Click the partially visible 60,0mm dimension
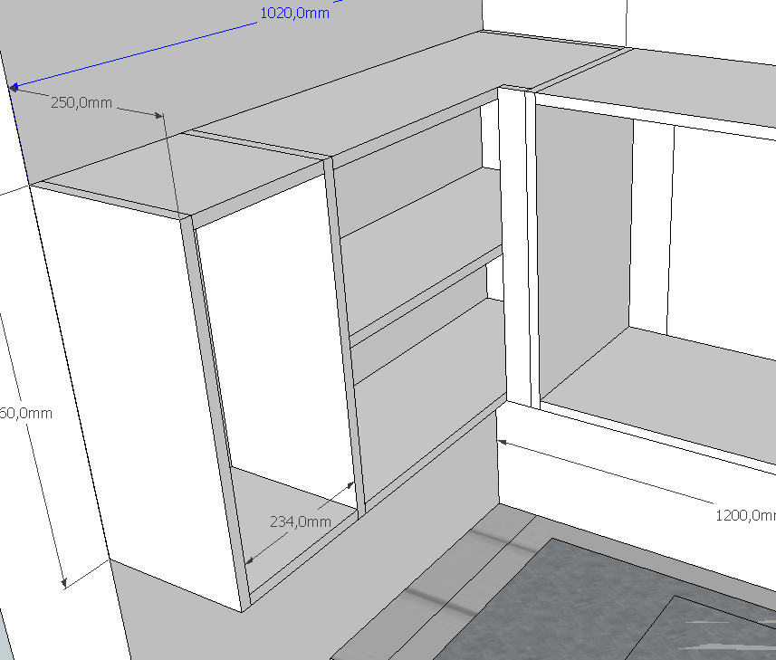Image resolution: width=776 pixels, height=660 pixels. (x=26, y=413)
